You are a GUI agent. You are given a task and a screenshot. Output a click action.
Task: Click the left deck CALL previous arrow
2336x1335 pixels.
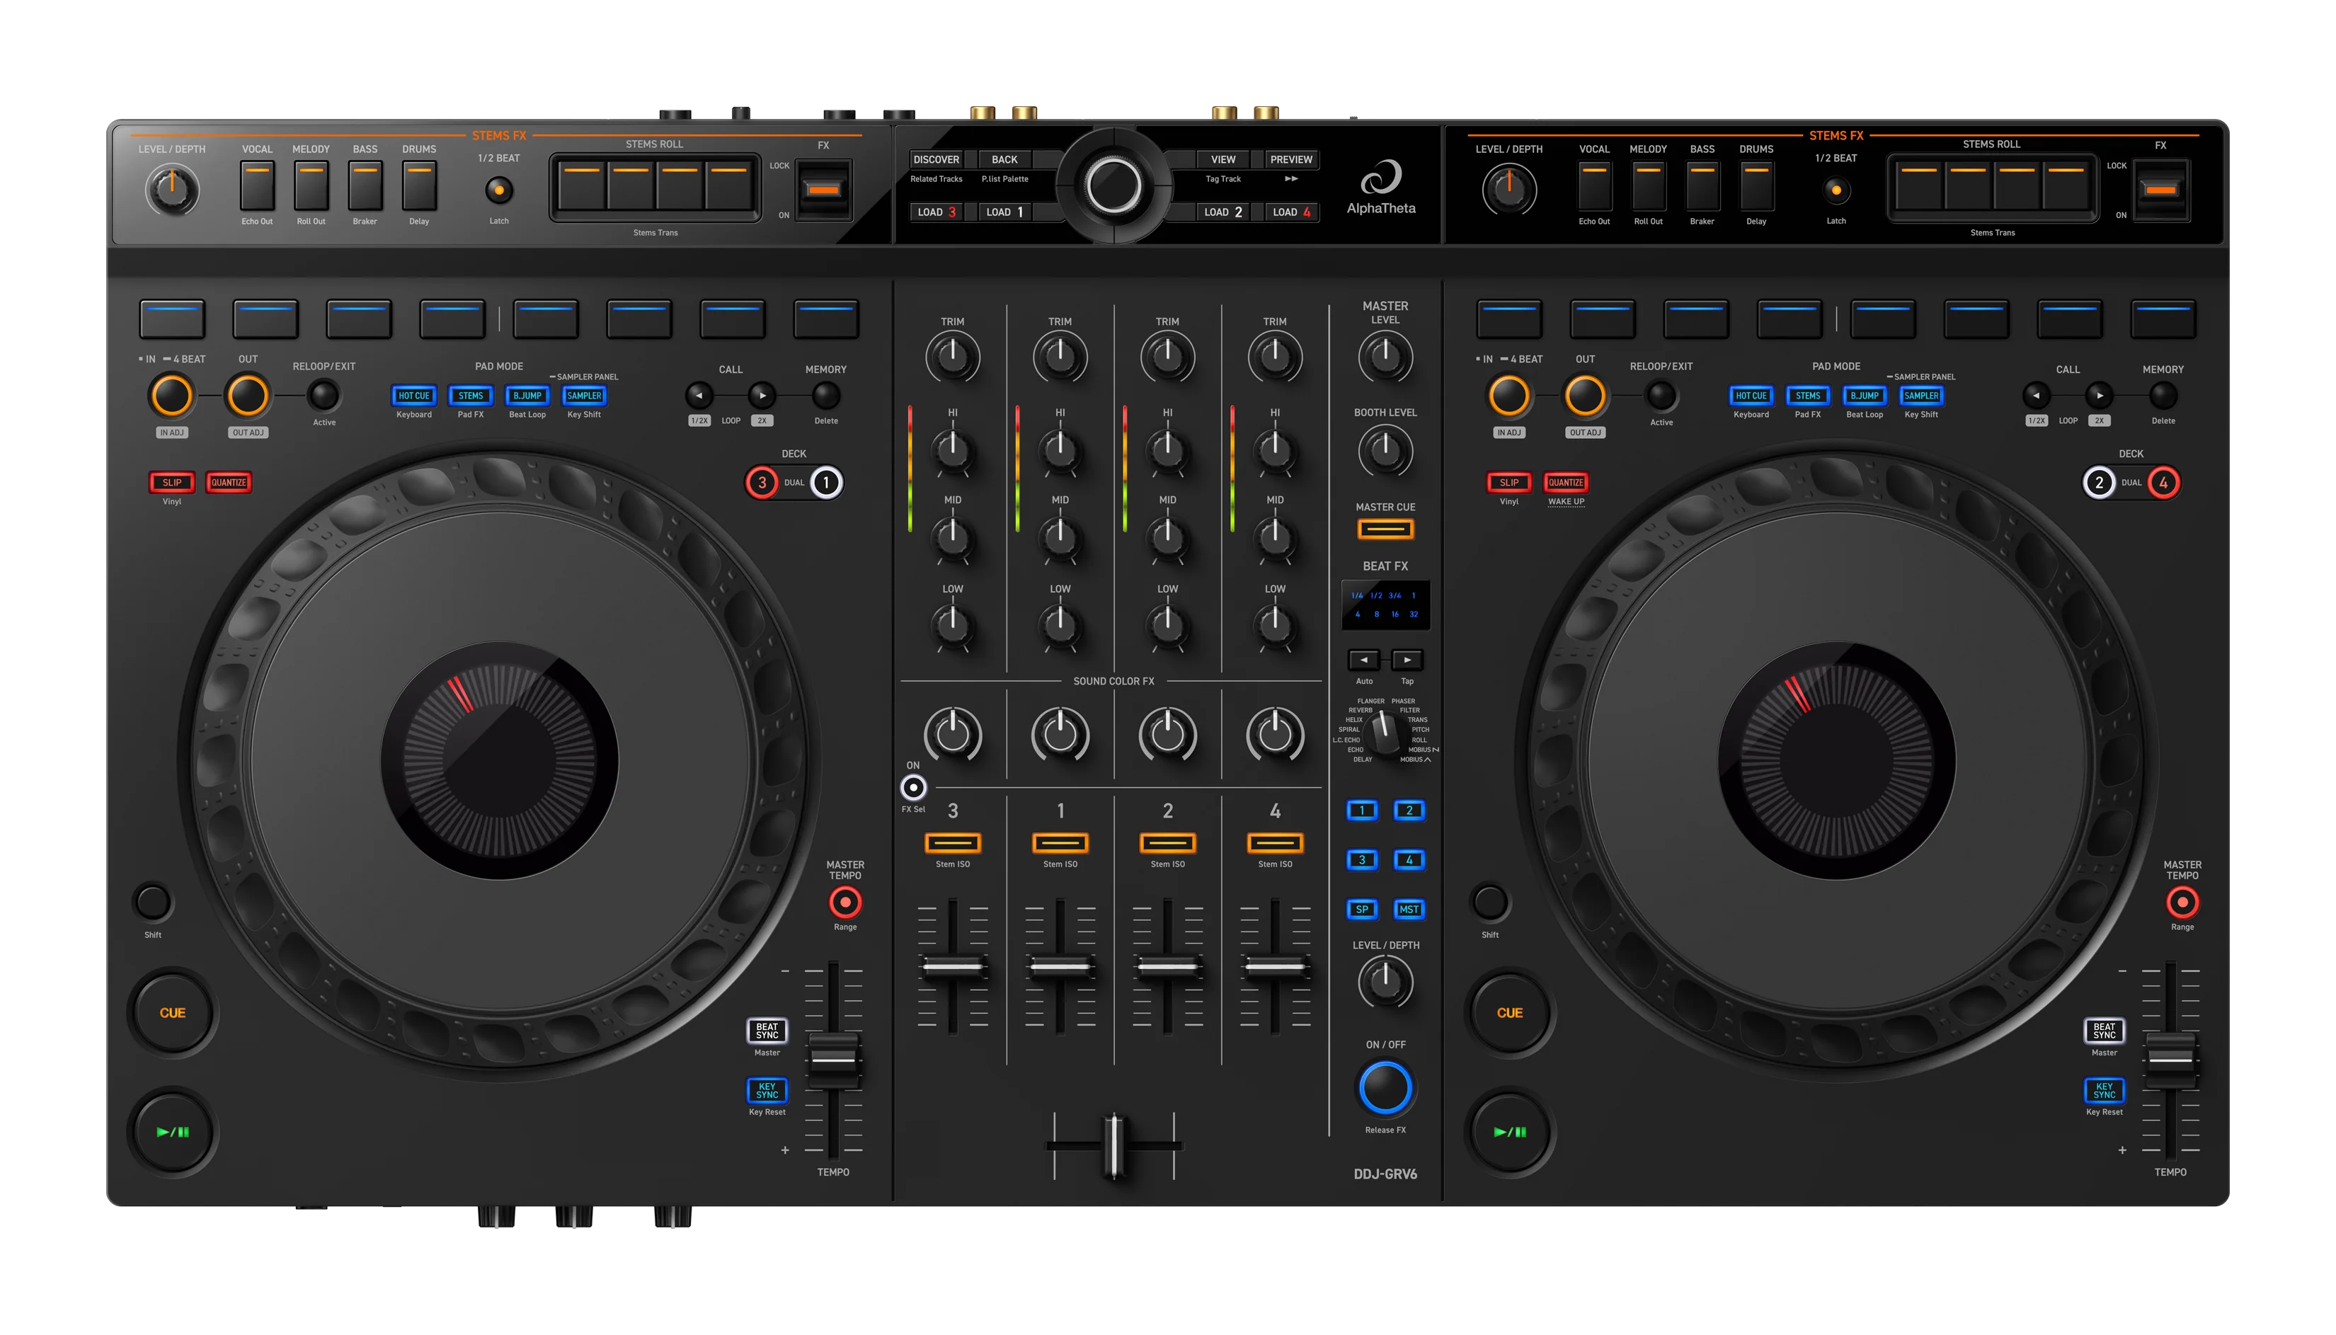point(699,396)
